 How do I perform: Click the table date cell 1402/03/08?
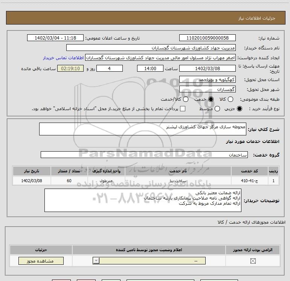pos(32,181)
